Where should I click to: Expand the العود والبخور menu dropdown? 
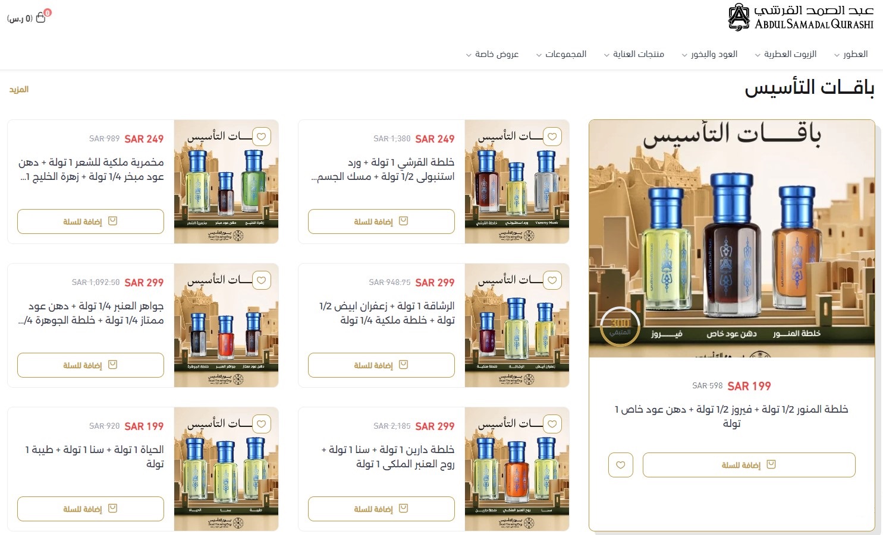point(709,54)
